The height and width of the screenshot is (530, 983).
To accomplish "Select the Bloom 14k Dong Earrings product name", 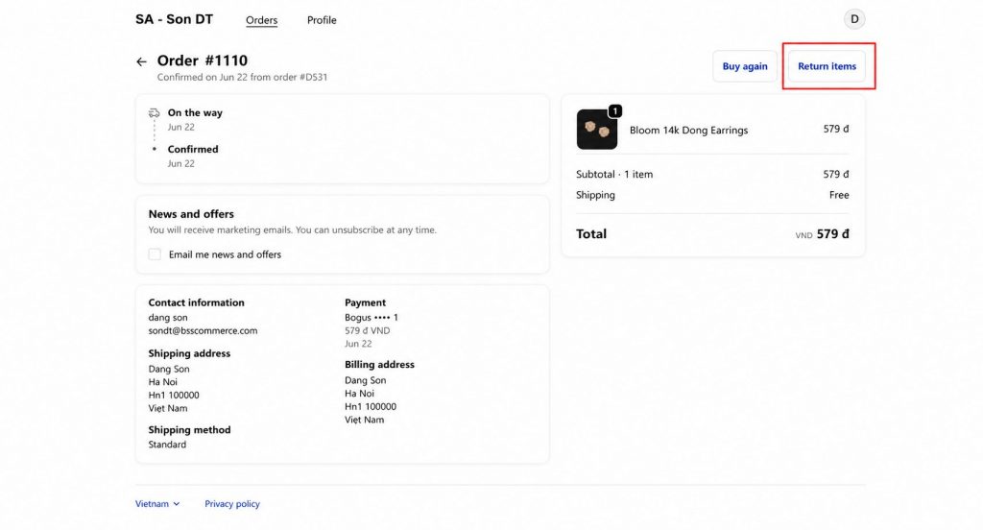I will click(688, 130).
